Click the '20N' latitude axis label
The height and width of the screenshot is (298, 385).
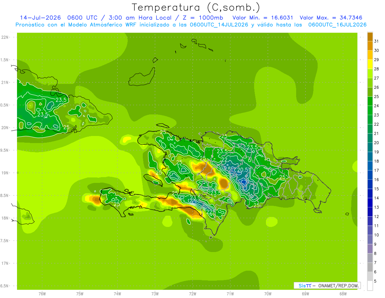(x=5, y=128)
